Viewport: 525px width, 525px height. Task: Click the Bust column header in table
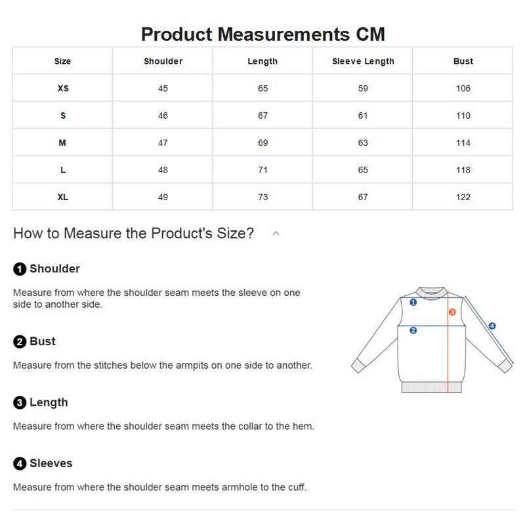pyautogui.click(x=463, y=61)
